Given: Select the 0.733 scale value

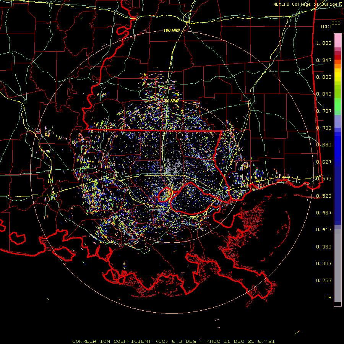Looking at the screenshot, I should [324, 128].
